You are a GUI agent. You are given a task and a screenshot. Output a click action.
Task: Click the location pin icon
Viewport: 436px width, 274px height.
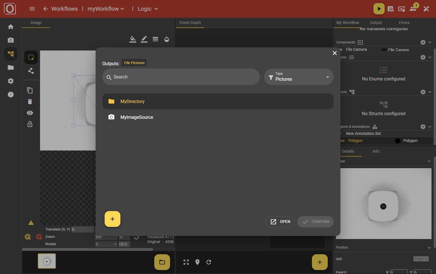click(x=197, y=262)
